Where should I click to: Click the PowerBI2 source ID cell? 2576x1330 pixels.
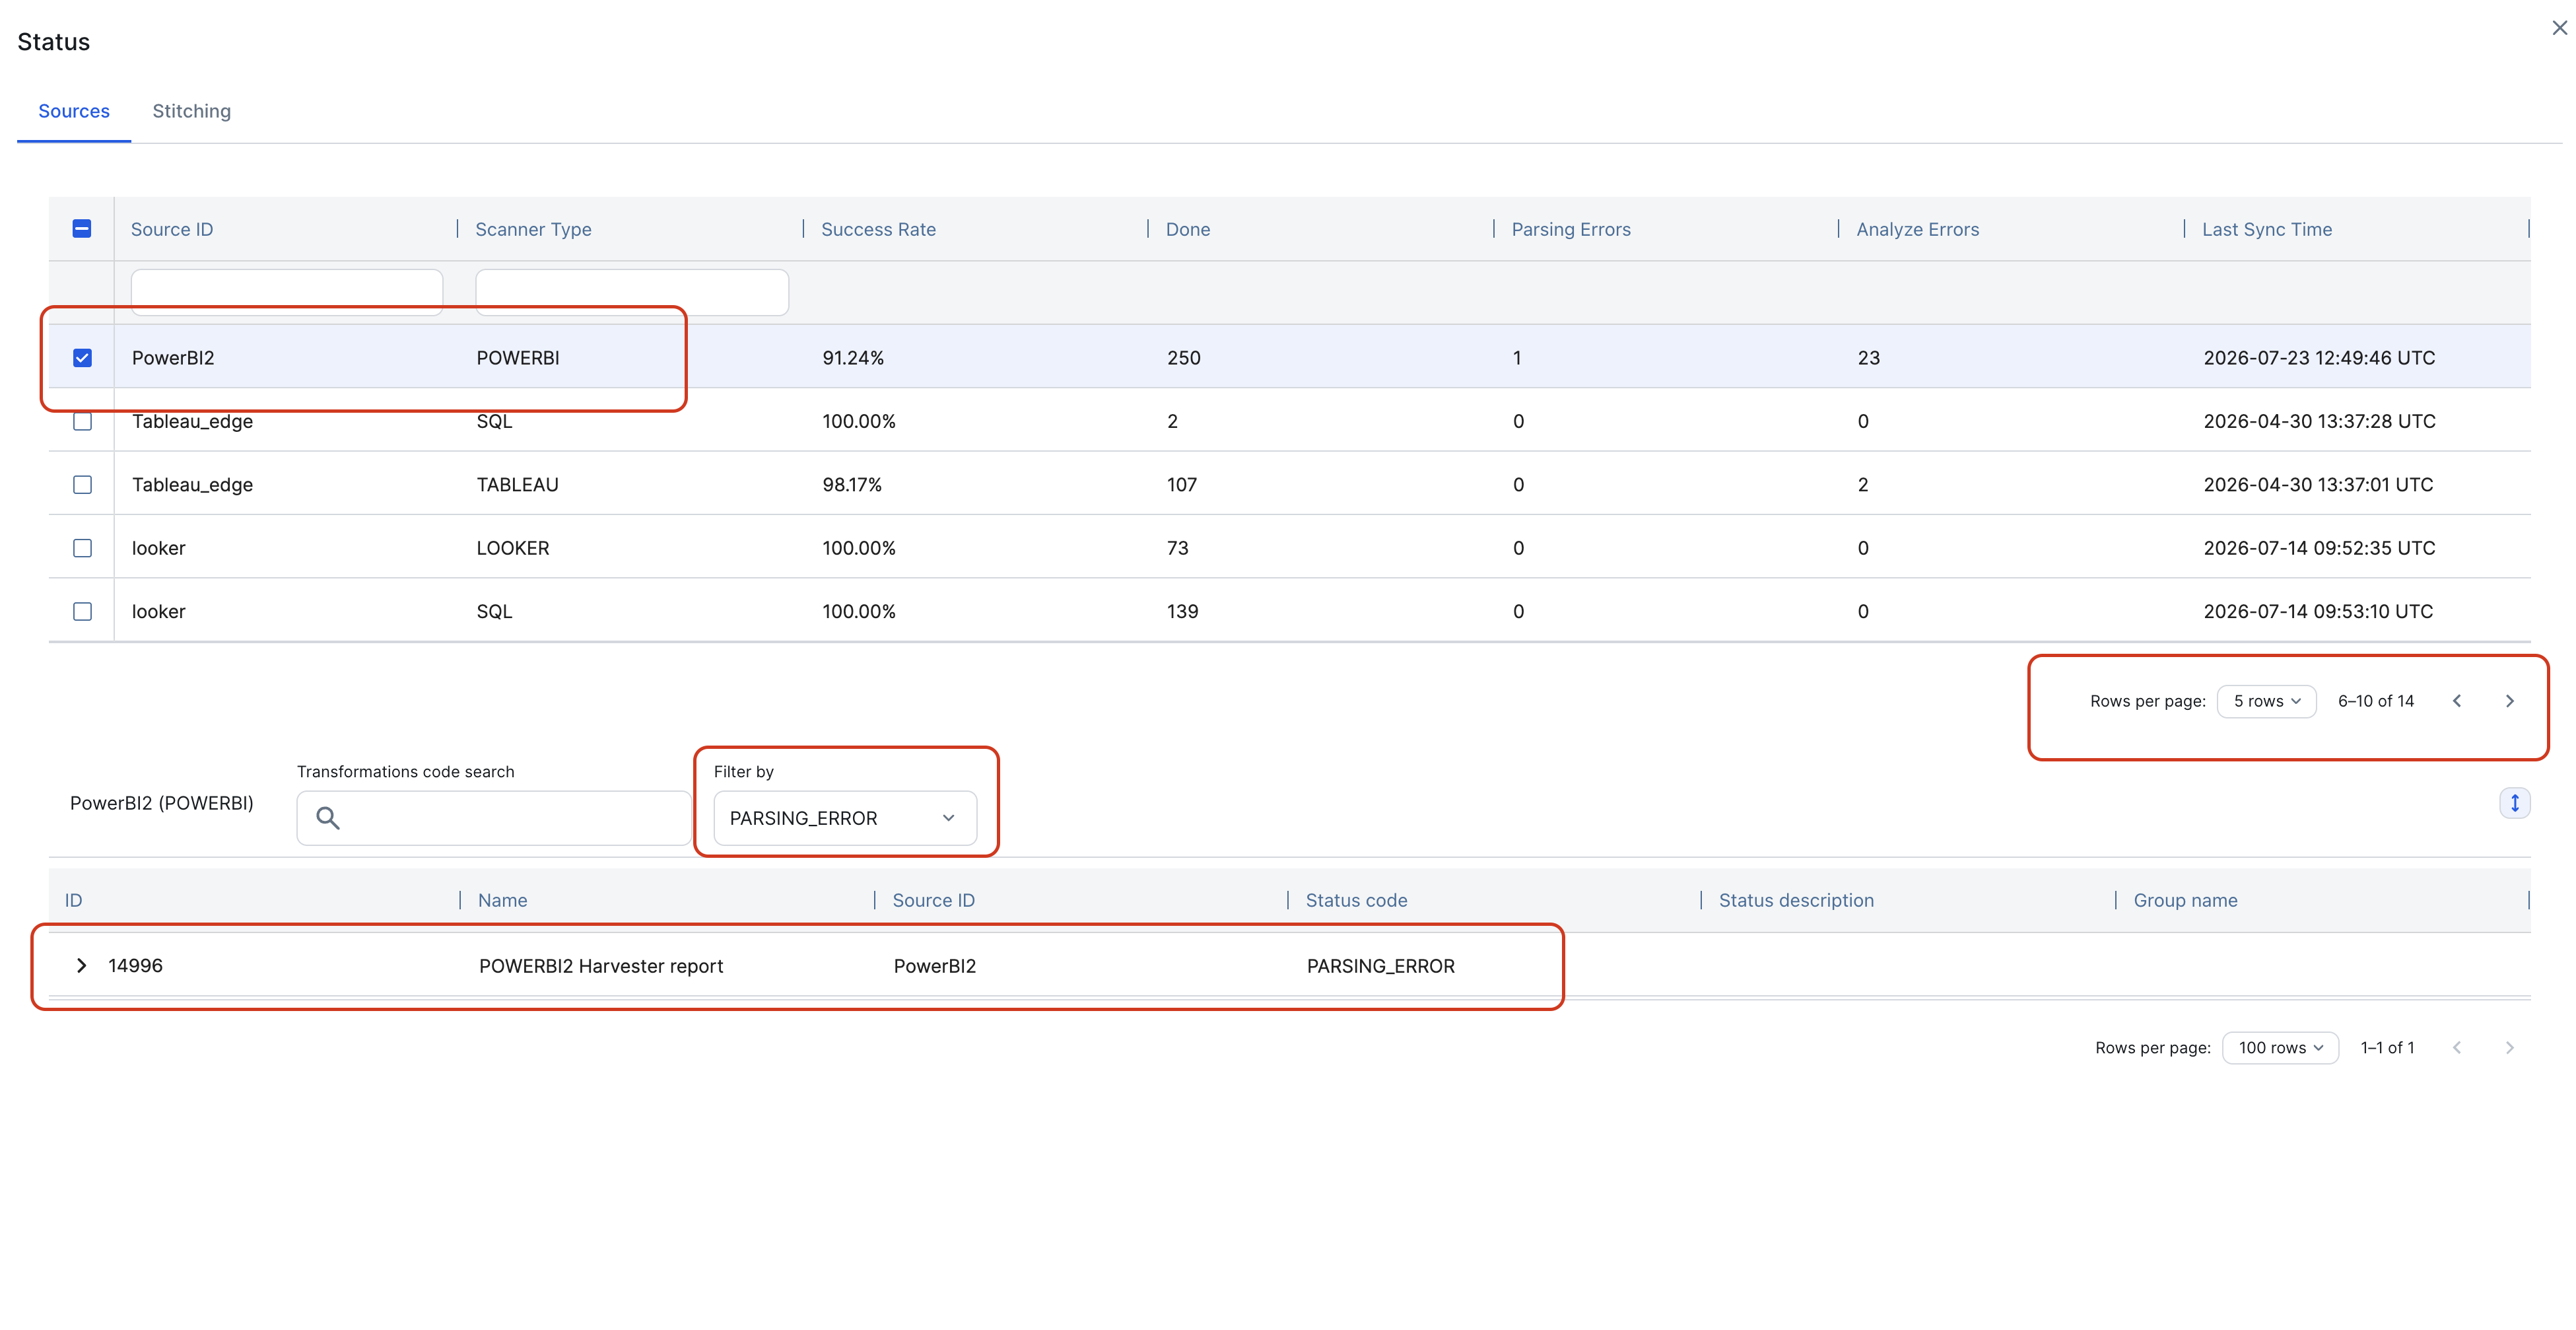tap(173, 358)
